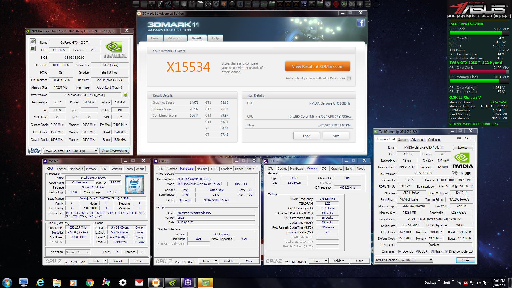Toggle the DirectCompute 5.0 checkbox in GPU-Z
Viewport: 512px width, 288px height.
coord(446,251)
